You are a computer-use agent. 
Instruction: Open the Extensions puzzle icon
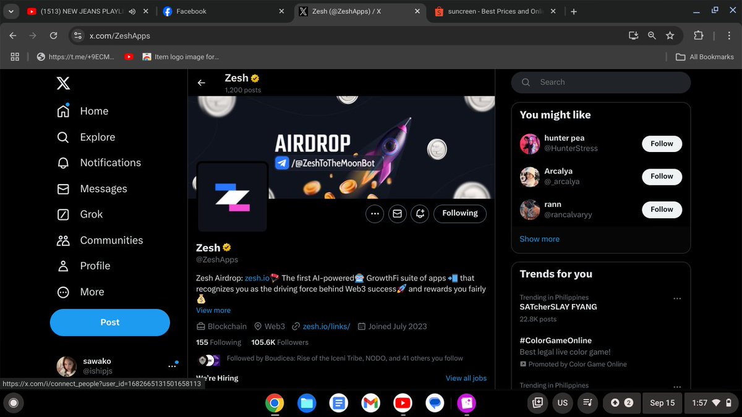tap(699, 36)
